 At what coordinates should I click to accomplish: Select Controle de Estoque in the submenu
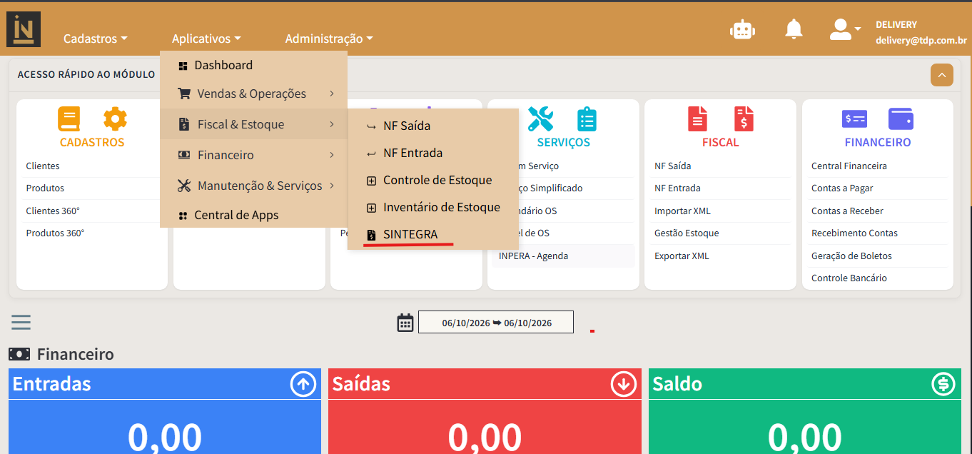click(x=432, y=180)
